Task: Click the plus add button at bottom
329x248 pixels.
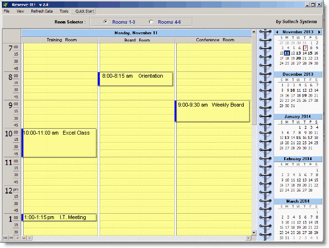Action: coord(18,238)
